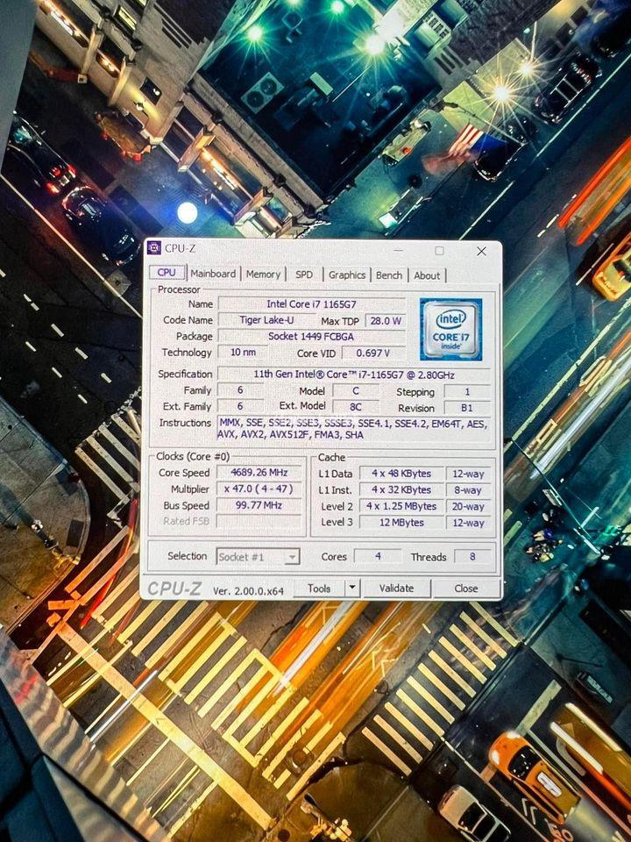
Task: Click the Intel Core i7 logo badge
Action: coord(450,329)
